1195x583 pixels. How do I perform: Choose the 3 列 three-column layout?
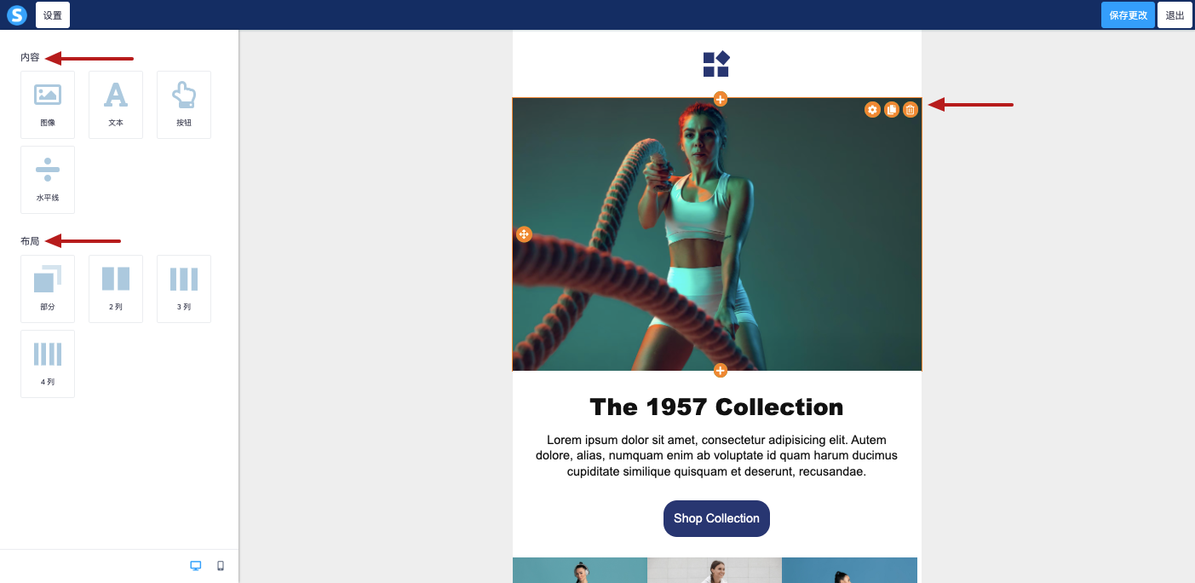point(184,289)
